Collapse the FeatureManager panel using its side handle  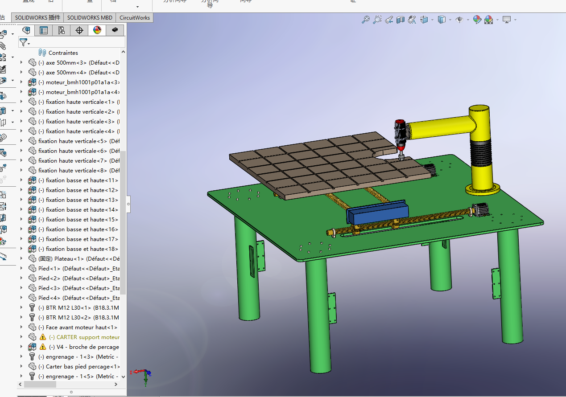point(128,204)
